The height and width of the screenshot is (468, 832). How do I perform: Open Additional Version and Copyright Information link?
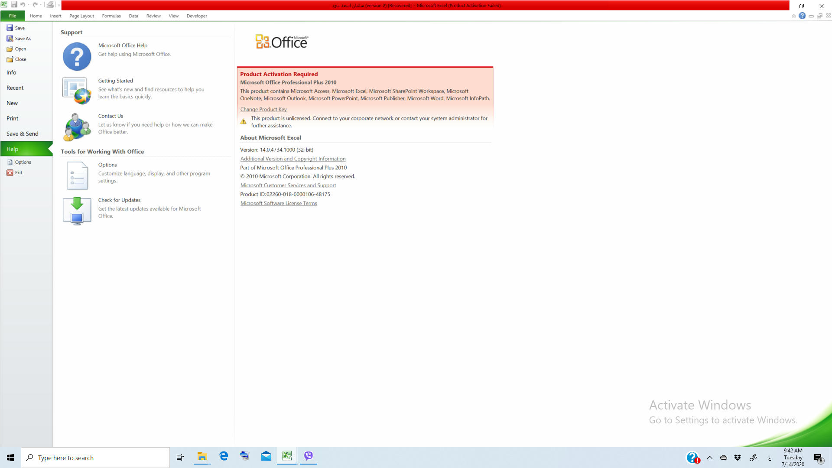click(x=293, y=159)
